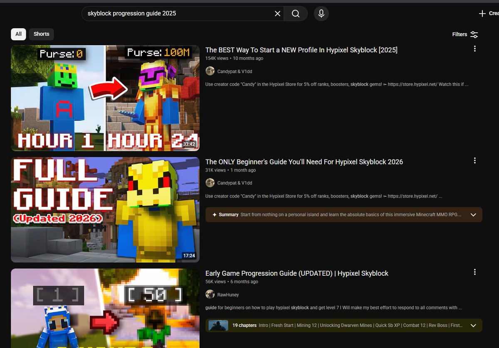Click '31K views • 1 month ago' text
The image size is (499, 348).
pyautogui.click(x=230, y=170)
